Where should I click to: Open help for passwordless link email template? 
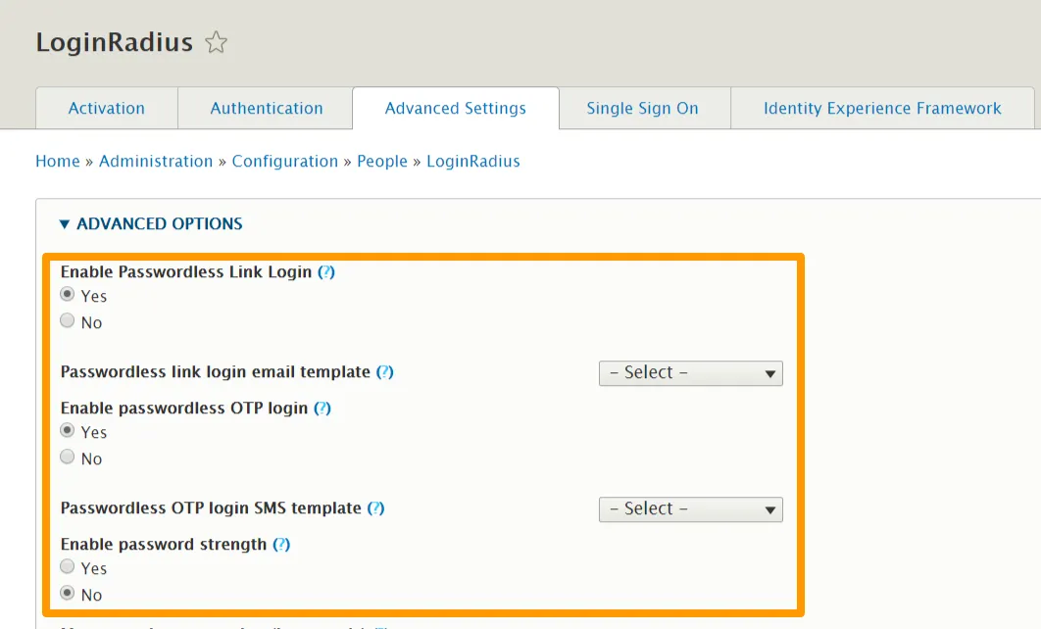tap(385, 372)
